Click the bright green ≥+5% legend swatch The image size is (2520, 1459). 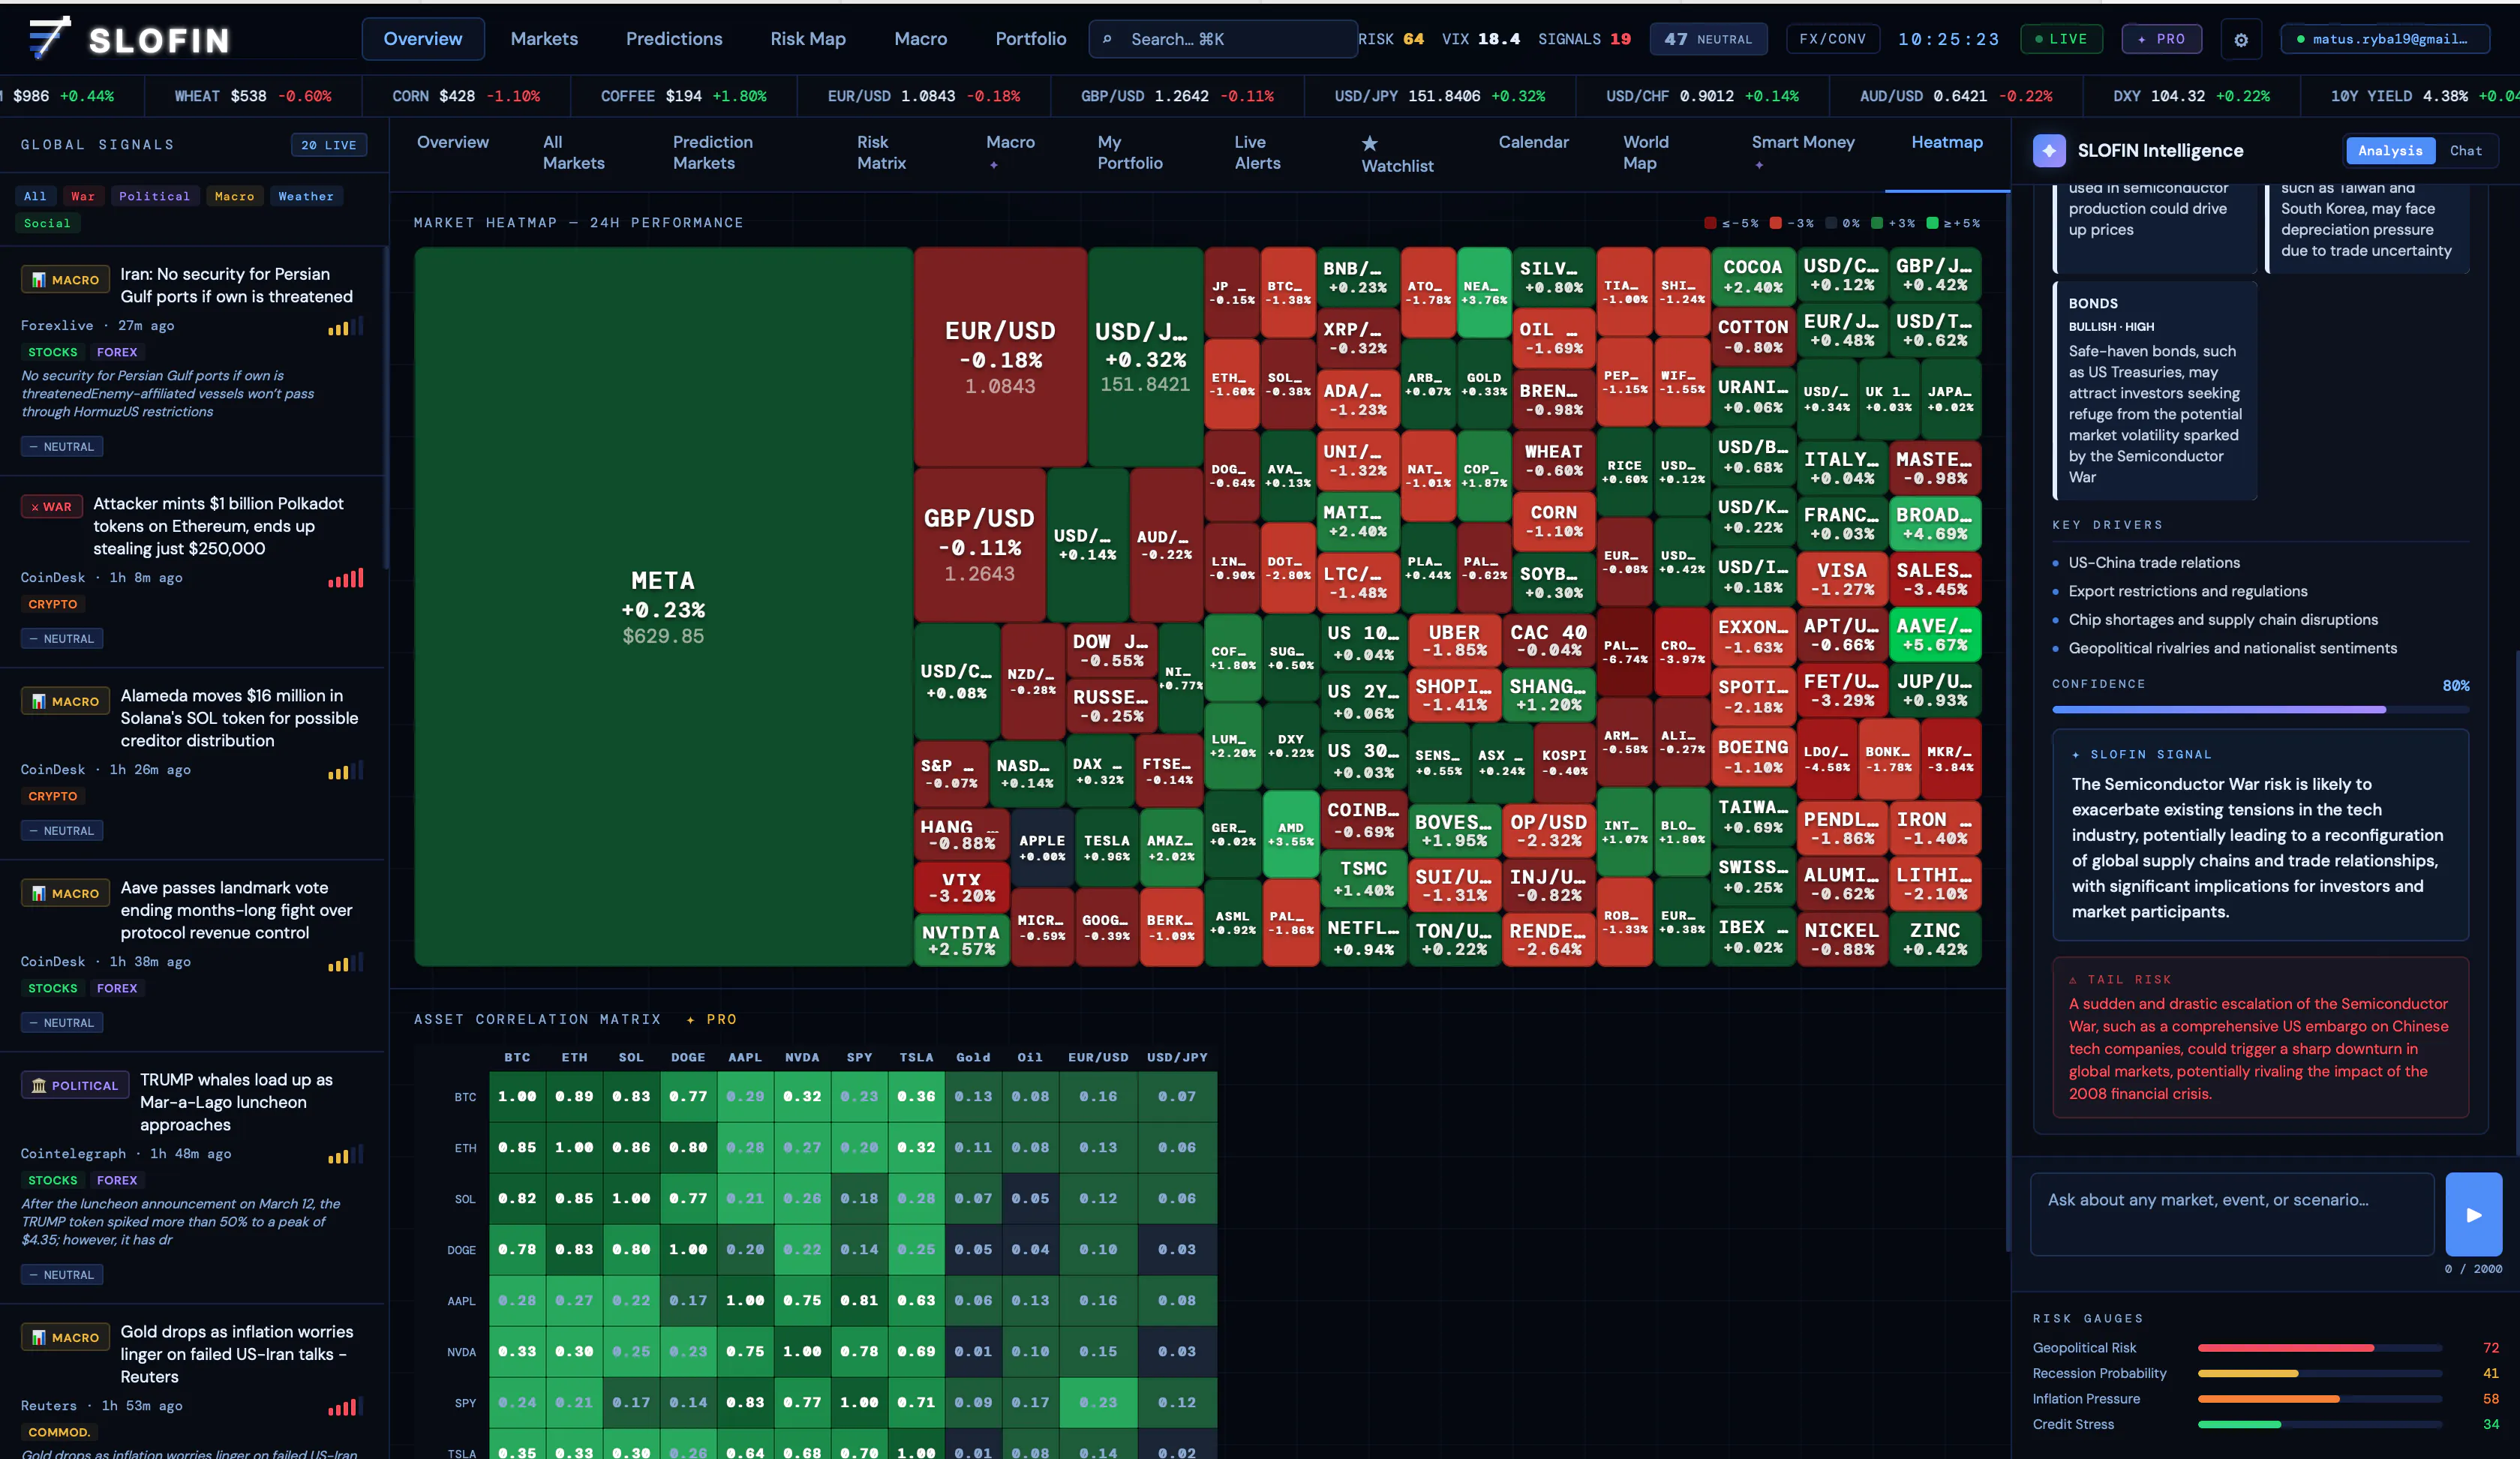click(1932, 223)
